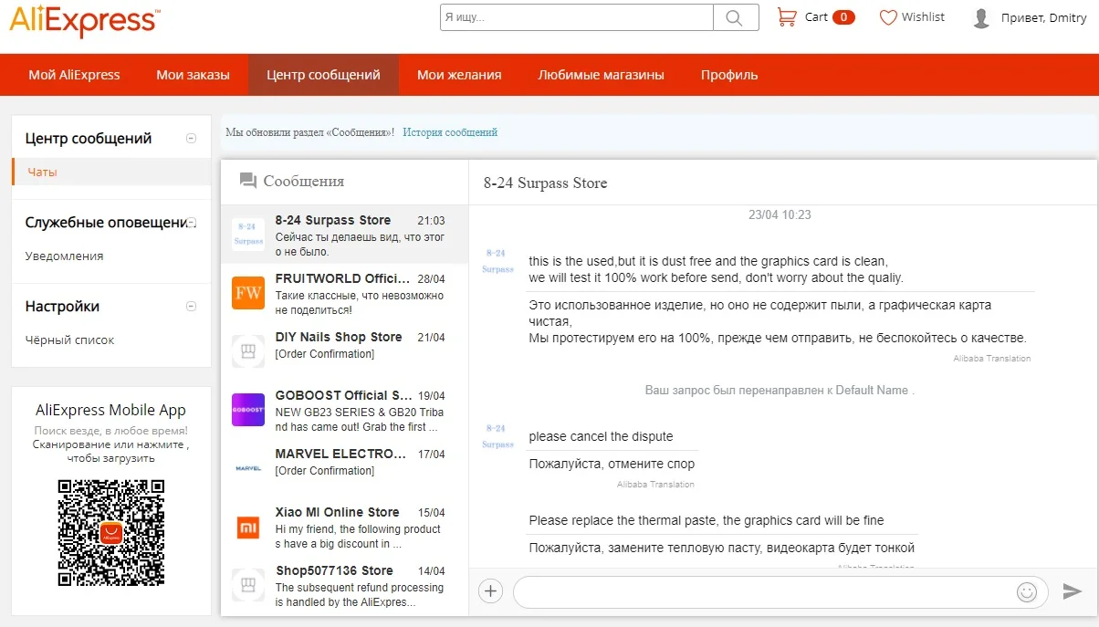Click the search magnifier button

pyautogui.click(x=736, y=17)
